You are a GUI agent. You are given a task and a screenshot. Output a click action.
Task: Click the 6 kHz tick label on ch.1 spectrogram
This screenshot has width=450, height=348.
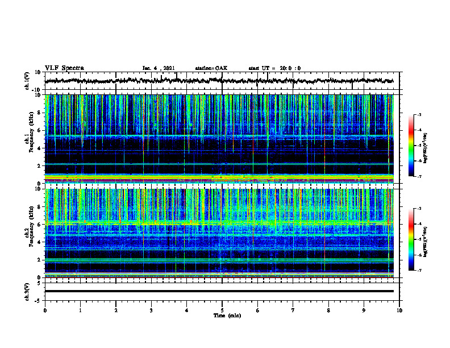(40, 131)
